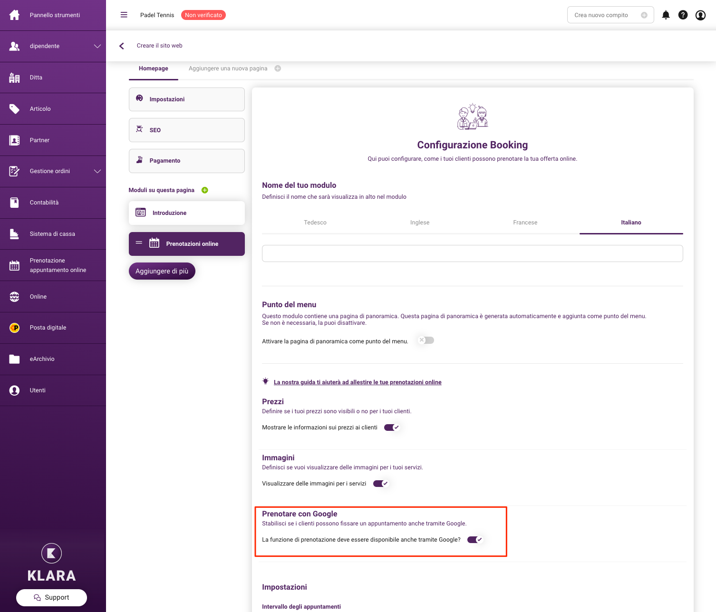Viewport: 716px width, 612px height.
Task: Disable showing price information to clients
Action: (x=392, y=427)
